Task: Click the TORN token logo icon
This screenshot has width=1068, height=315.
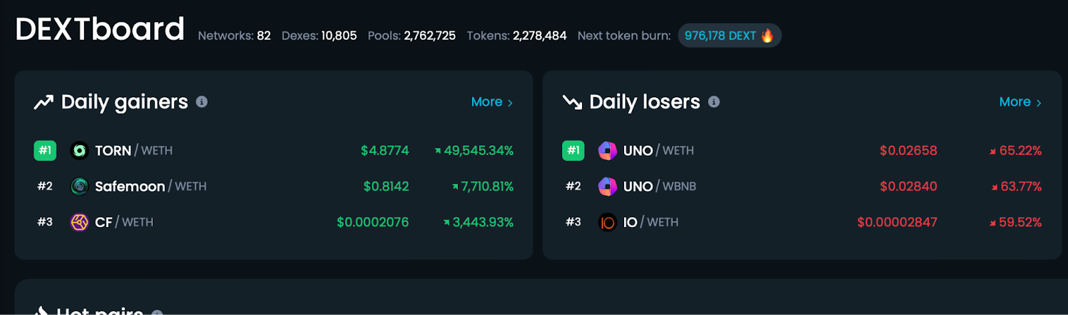Action: [x=79, y=151]
